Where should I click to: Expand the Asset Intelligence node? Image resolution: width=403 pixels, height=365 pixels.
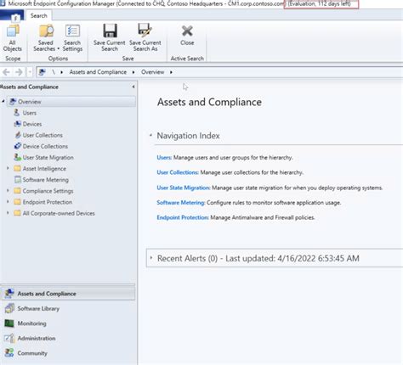pos(8,168)
